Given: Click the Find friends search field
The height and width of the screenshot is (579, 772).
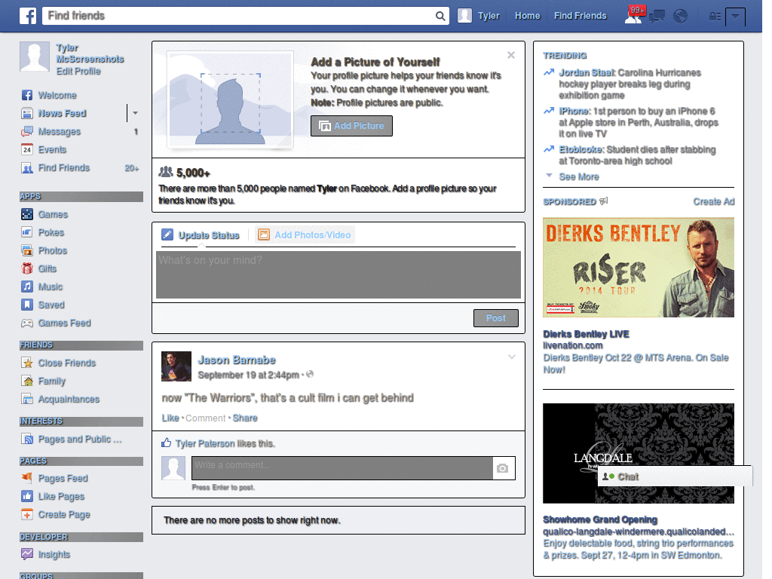Looking at the screenshot, I should (x=239, y=16).
